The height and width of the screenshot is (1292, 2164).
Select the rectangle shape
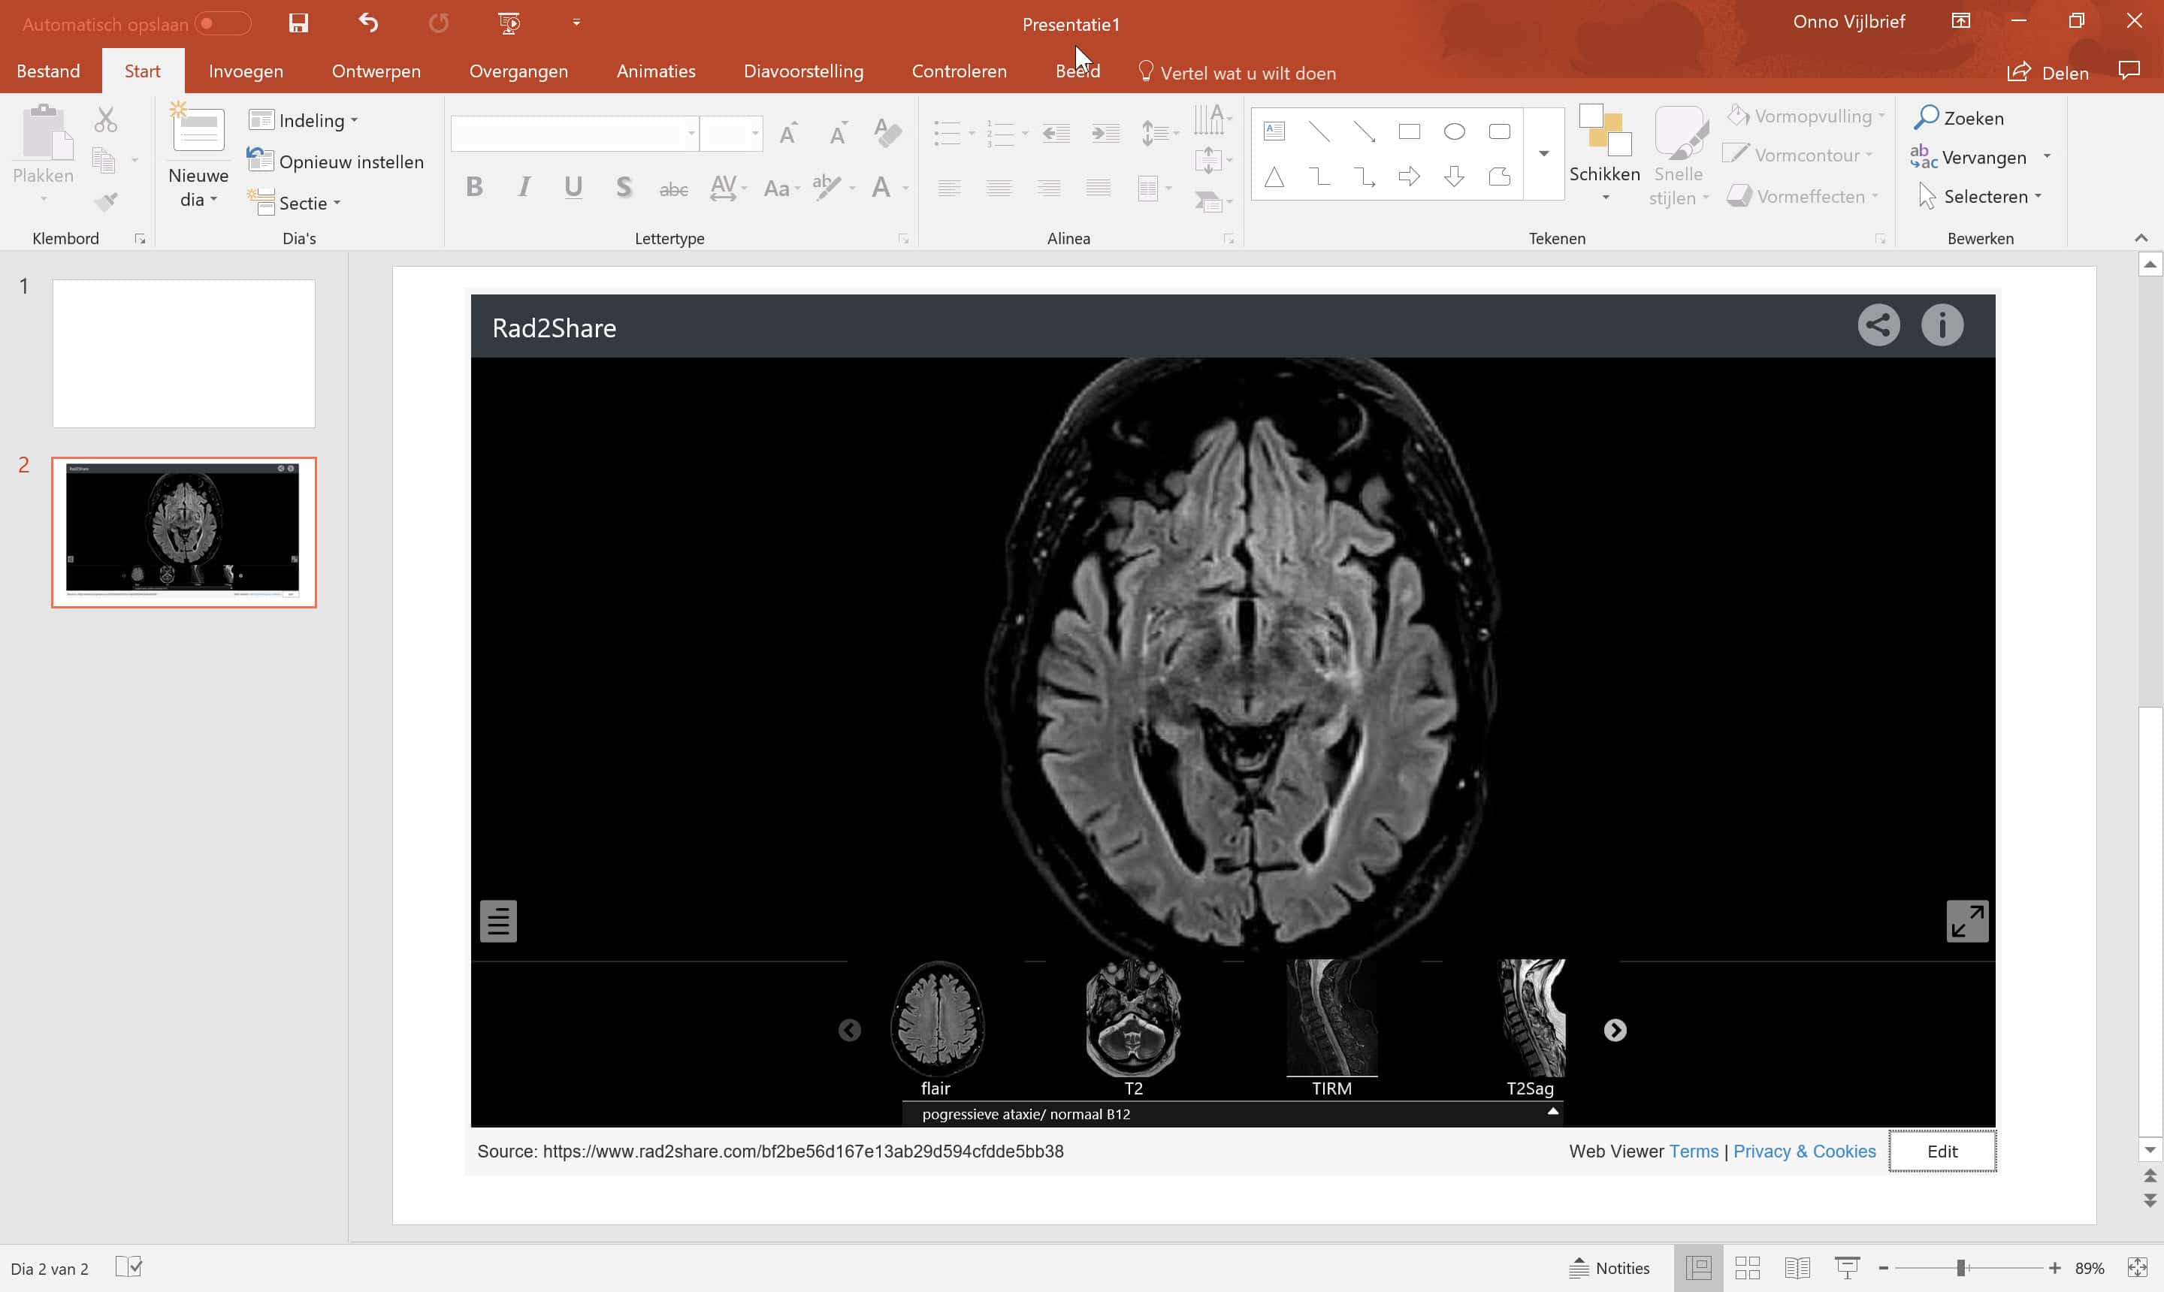tap(1409, 131)
